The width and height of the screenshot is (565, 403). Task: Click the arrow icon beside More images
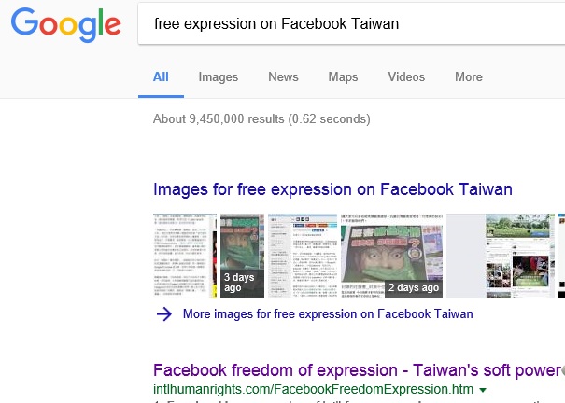click(164, 314)
